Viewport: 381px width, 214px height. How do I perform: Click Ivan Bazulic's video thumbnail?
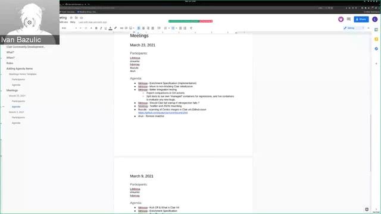point(30,22)
